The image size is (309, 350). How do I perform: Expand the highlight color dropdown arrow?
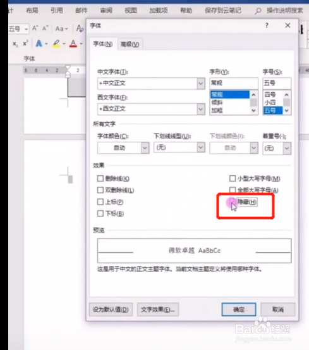pyautogui.click(x=64, y=44)
